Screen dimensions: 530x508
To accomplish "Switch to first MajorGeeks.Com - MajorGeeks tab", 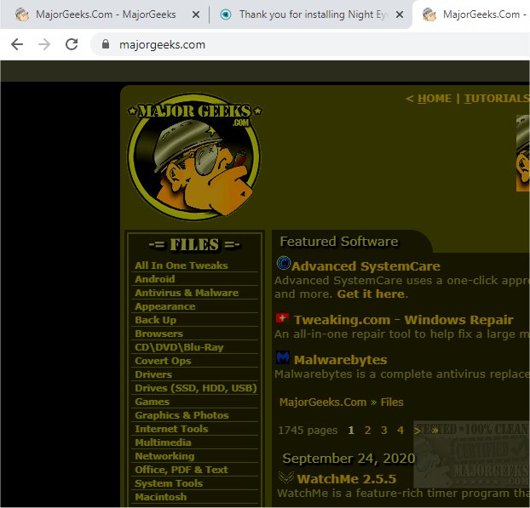I will (x=106, y=14).
